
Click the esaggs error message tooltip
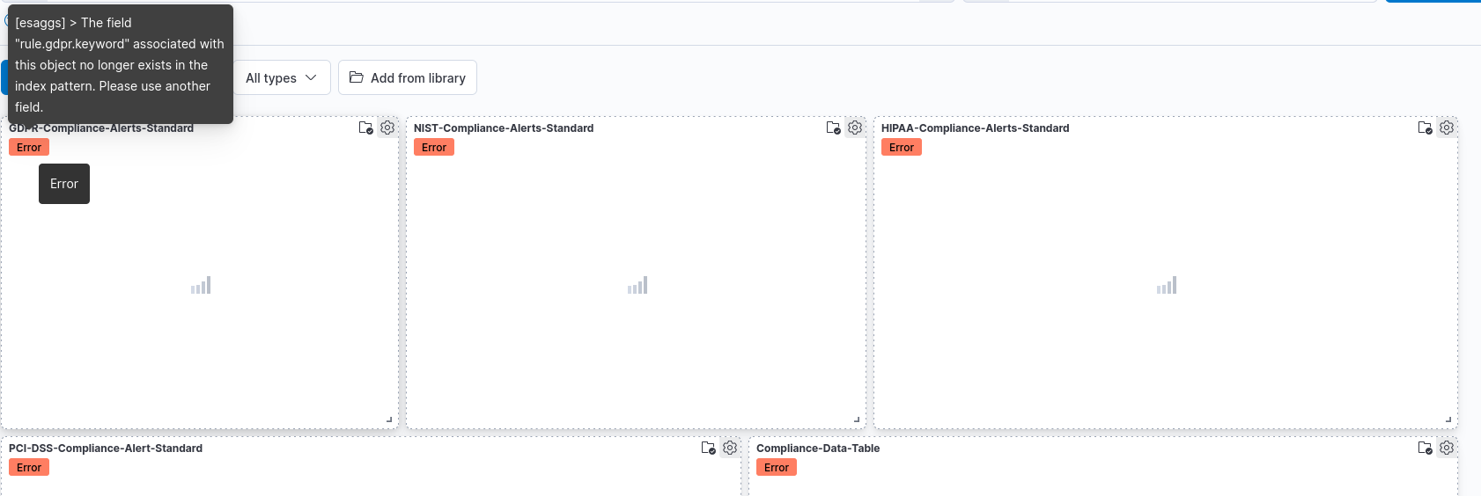tap(121, 64)
